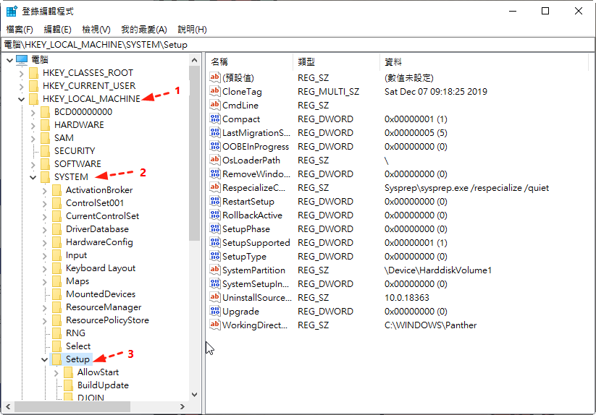Click the SetupPhase DWORD icon
This screenshot has height=415, width=596.
click(215, 228)
